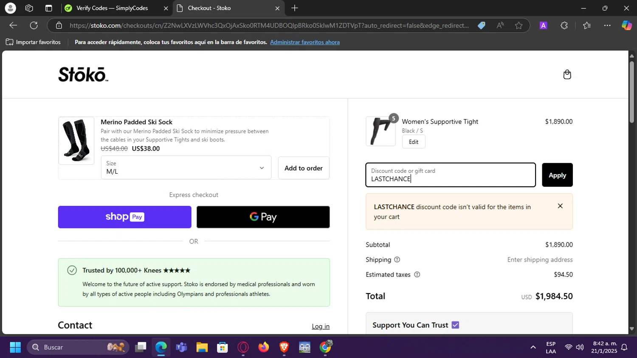Click the page vertical scrollbar thumb

pyautogui.click(x=631, y=91)
